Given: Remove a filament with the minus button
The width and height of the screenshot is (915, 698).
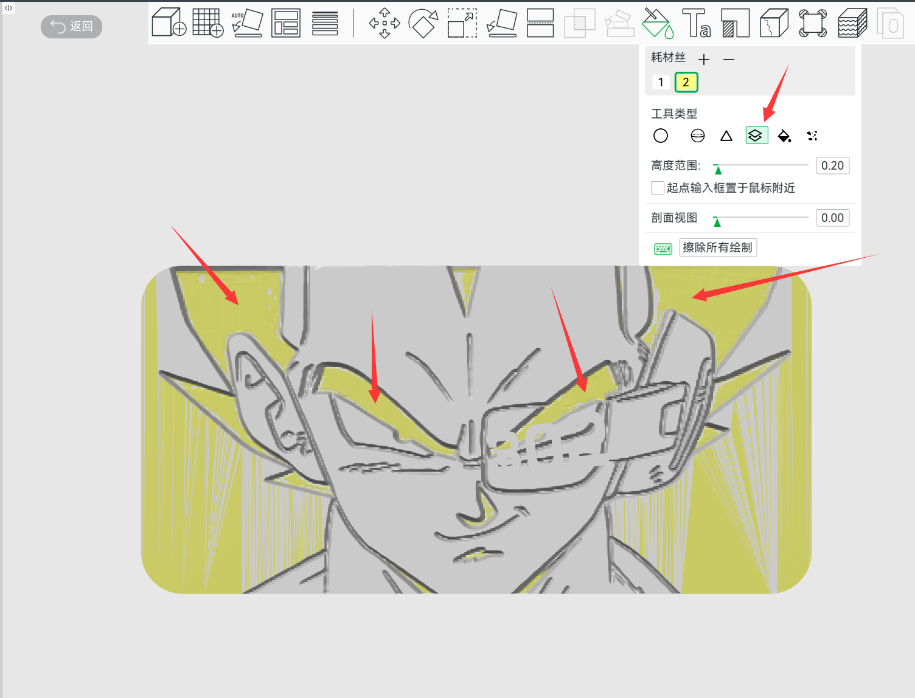Looking at the screenshot, I should click(x=729, y=59).
